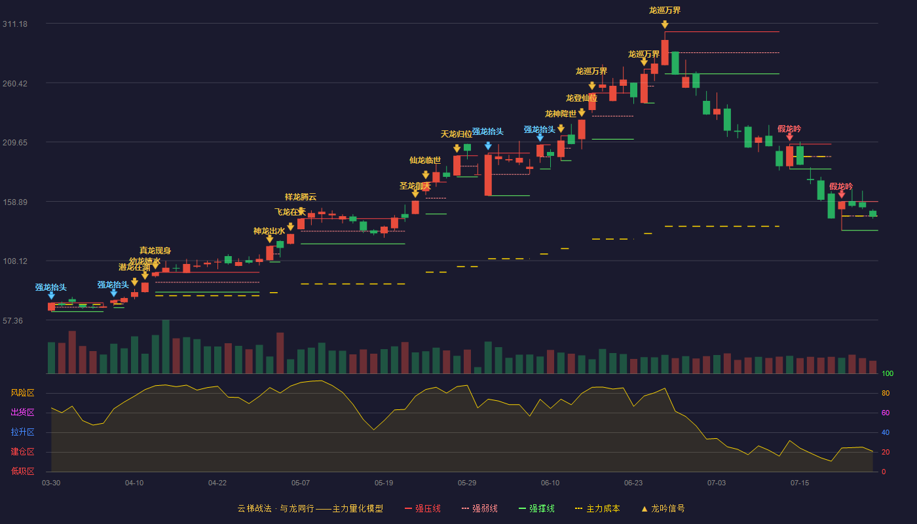Select the 仙龙临世 signal arrow
Viewport: 917px width, 524px height.
pos(426,175)
